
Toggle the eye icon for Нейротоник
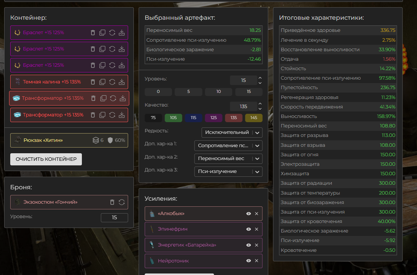pyautogui.click(x=249, y=261)
